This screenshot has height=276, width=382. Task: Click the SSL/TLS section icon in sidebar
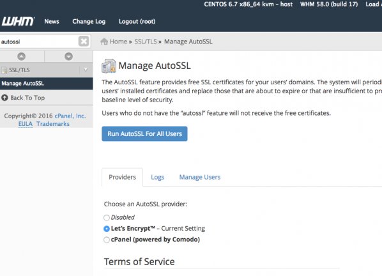pos(4,70)
